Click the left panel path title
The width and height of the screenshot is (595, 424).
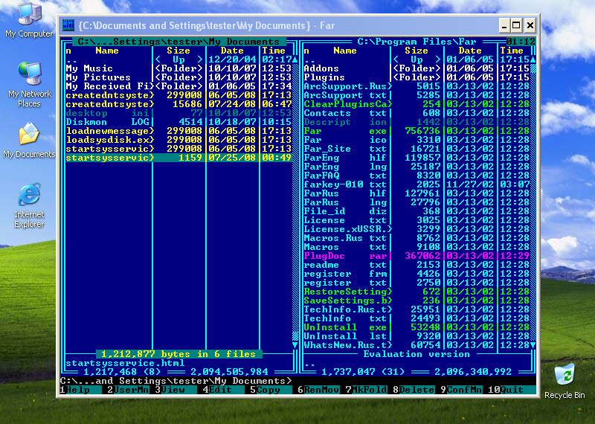pos(178,42)
